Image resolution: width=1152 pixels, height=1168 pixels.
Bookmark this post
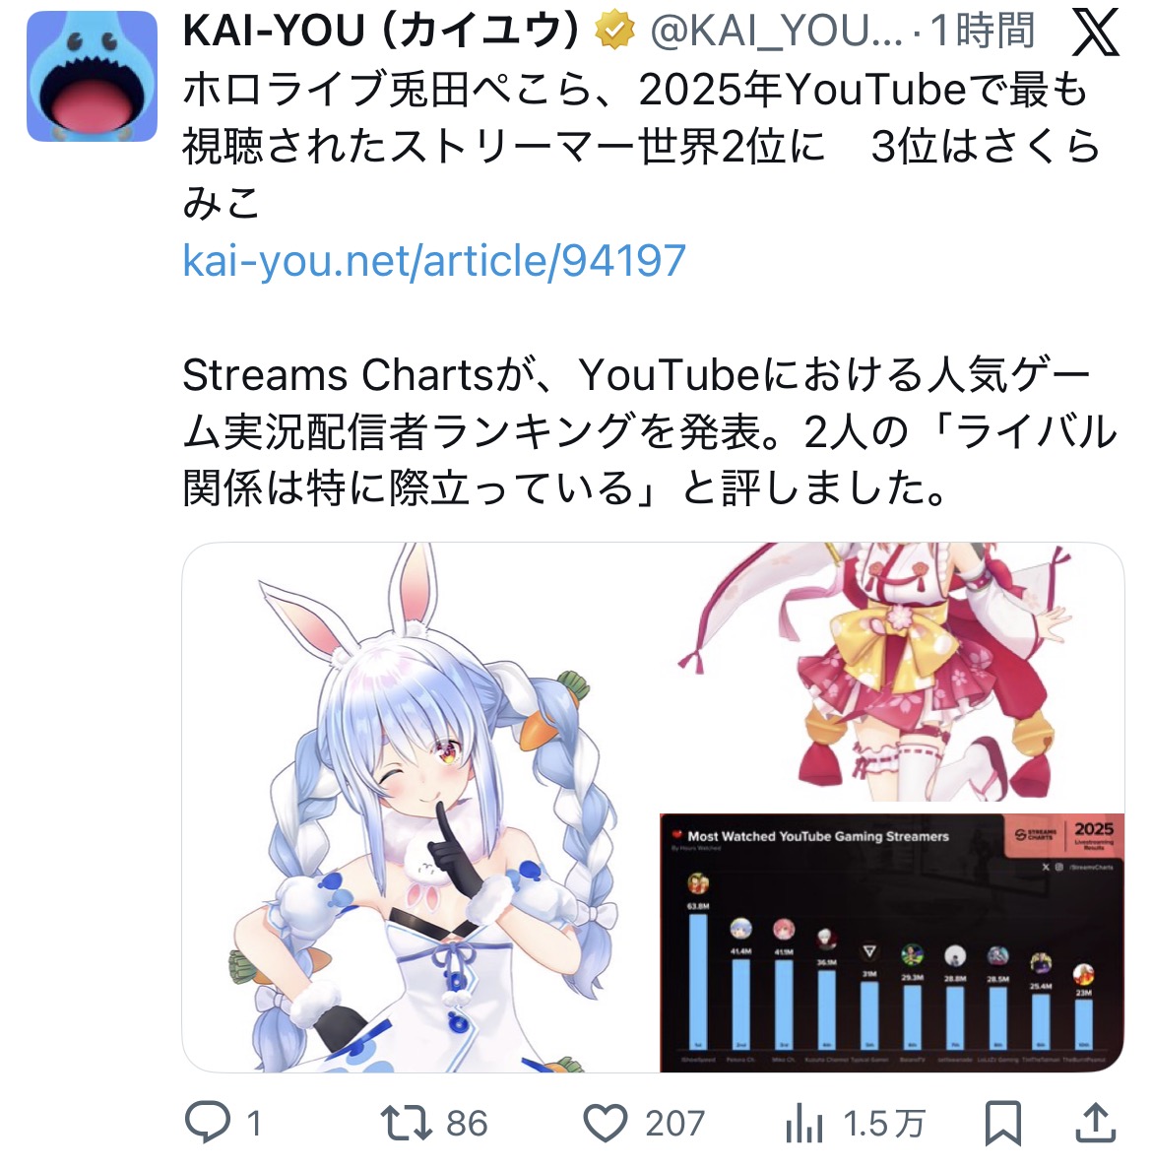[1002, 1123]
